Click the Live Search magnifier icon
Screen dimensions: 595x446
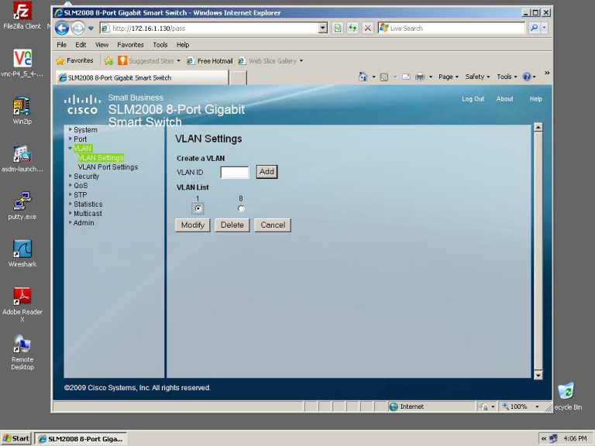[534, 28]
